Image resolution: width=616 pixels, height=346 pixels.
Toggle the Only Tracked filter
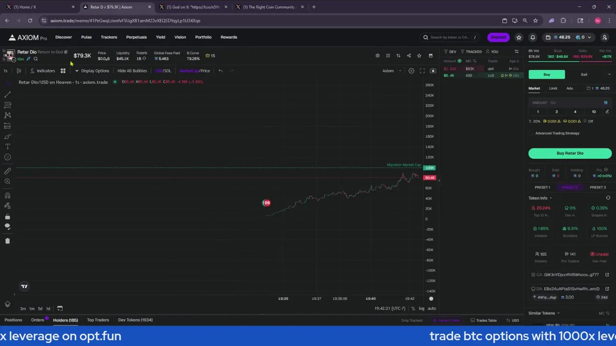coord(412,321)
